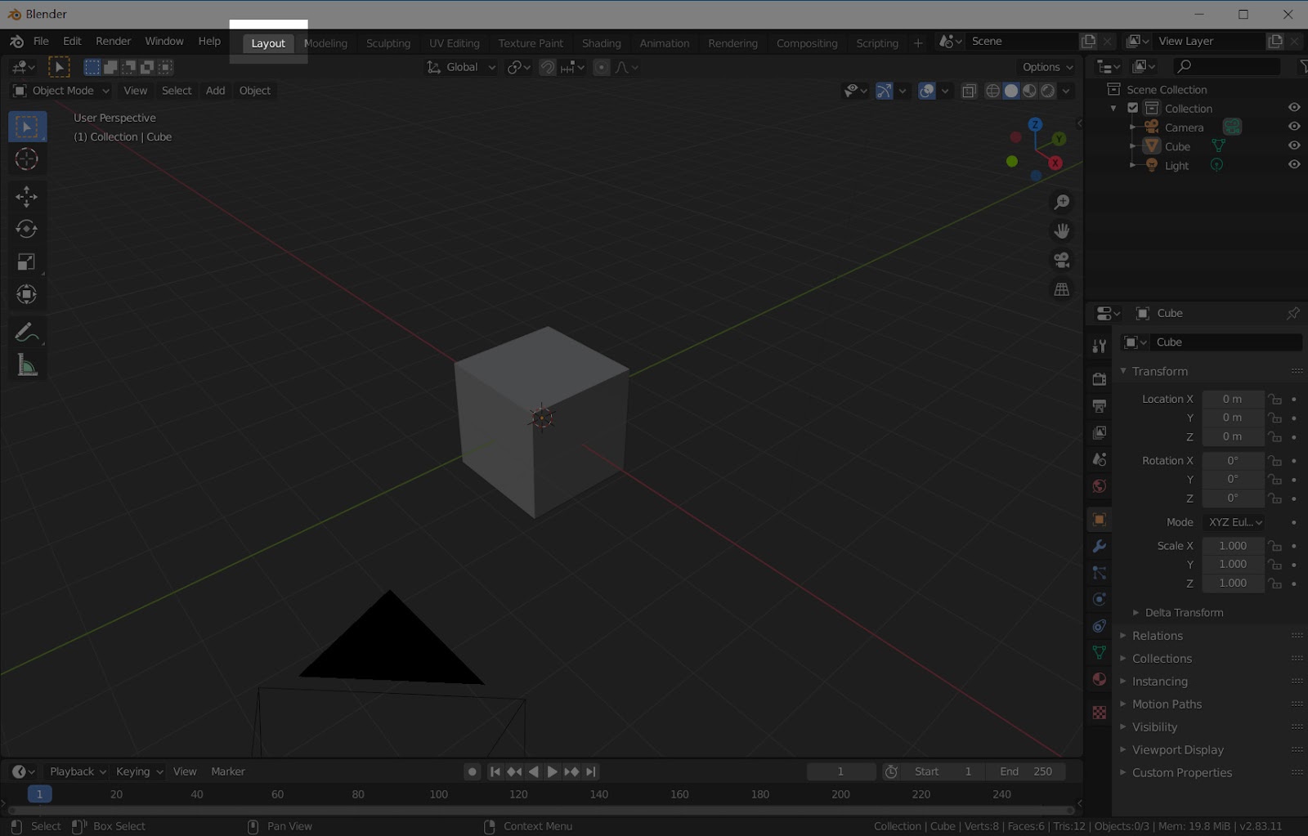Open Modifiers wrench properties tab
The height and width of the screenshot is (836, 1308).
click(x=1099, y=546)
